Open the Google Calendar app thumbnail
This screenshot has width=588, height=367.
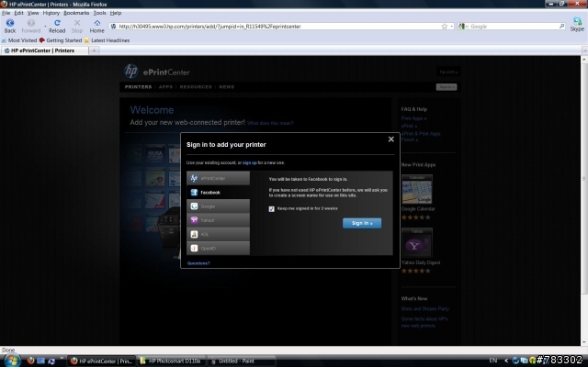[417, 189]
